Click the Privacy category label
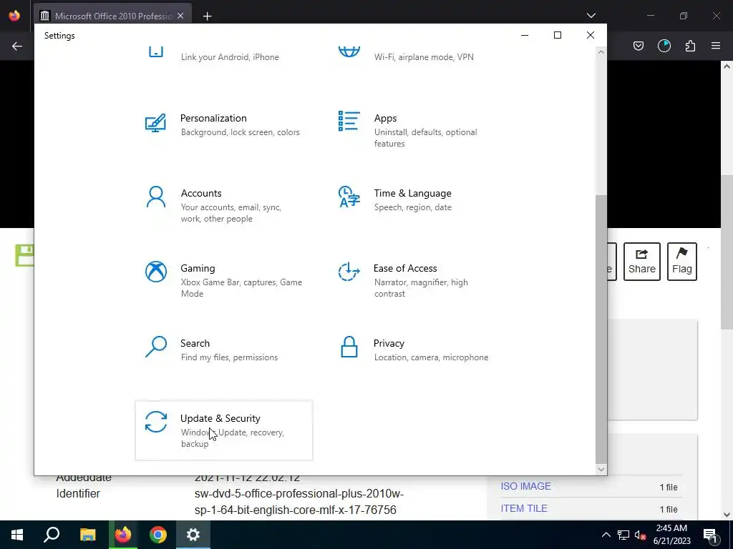This screenshot has width=733, height=549. pos(389,344)
